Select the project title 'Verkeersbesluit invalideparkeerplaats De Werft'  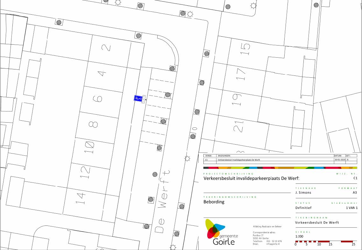tap(251, 178)
